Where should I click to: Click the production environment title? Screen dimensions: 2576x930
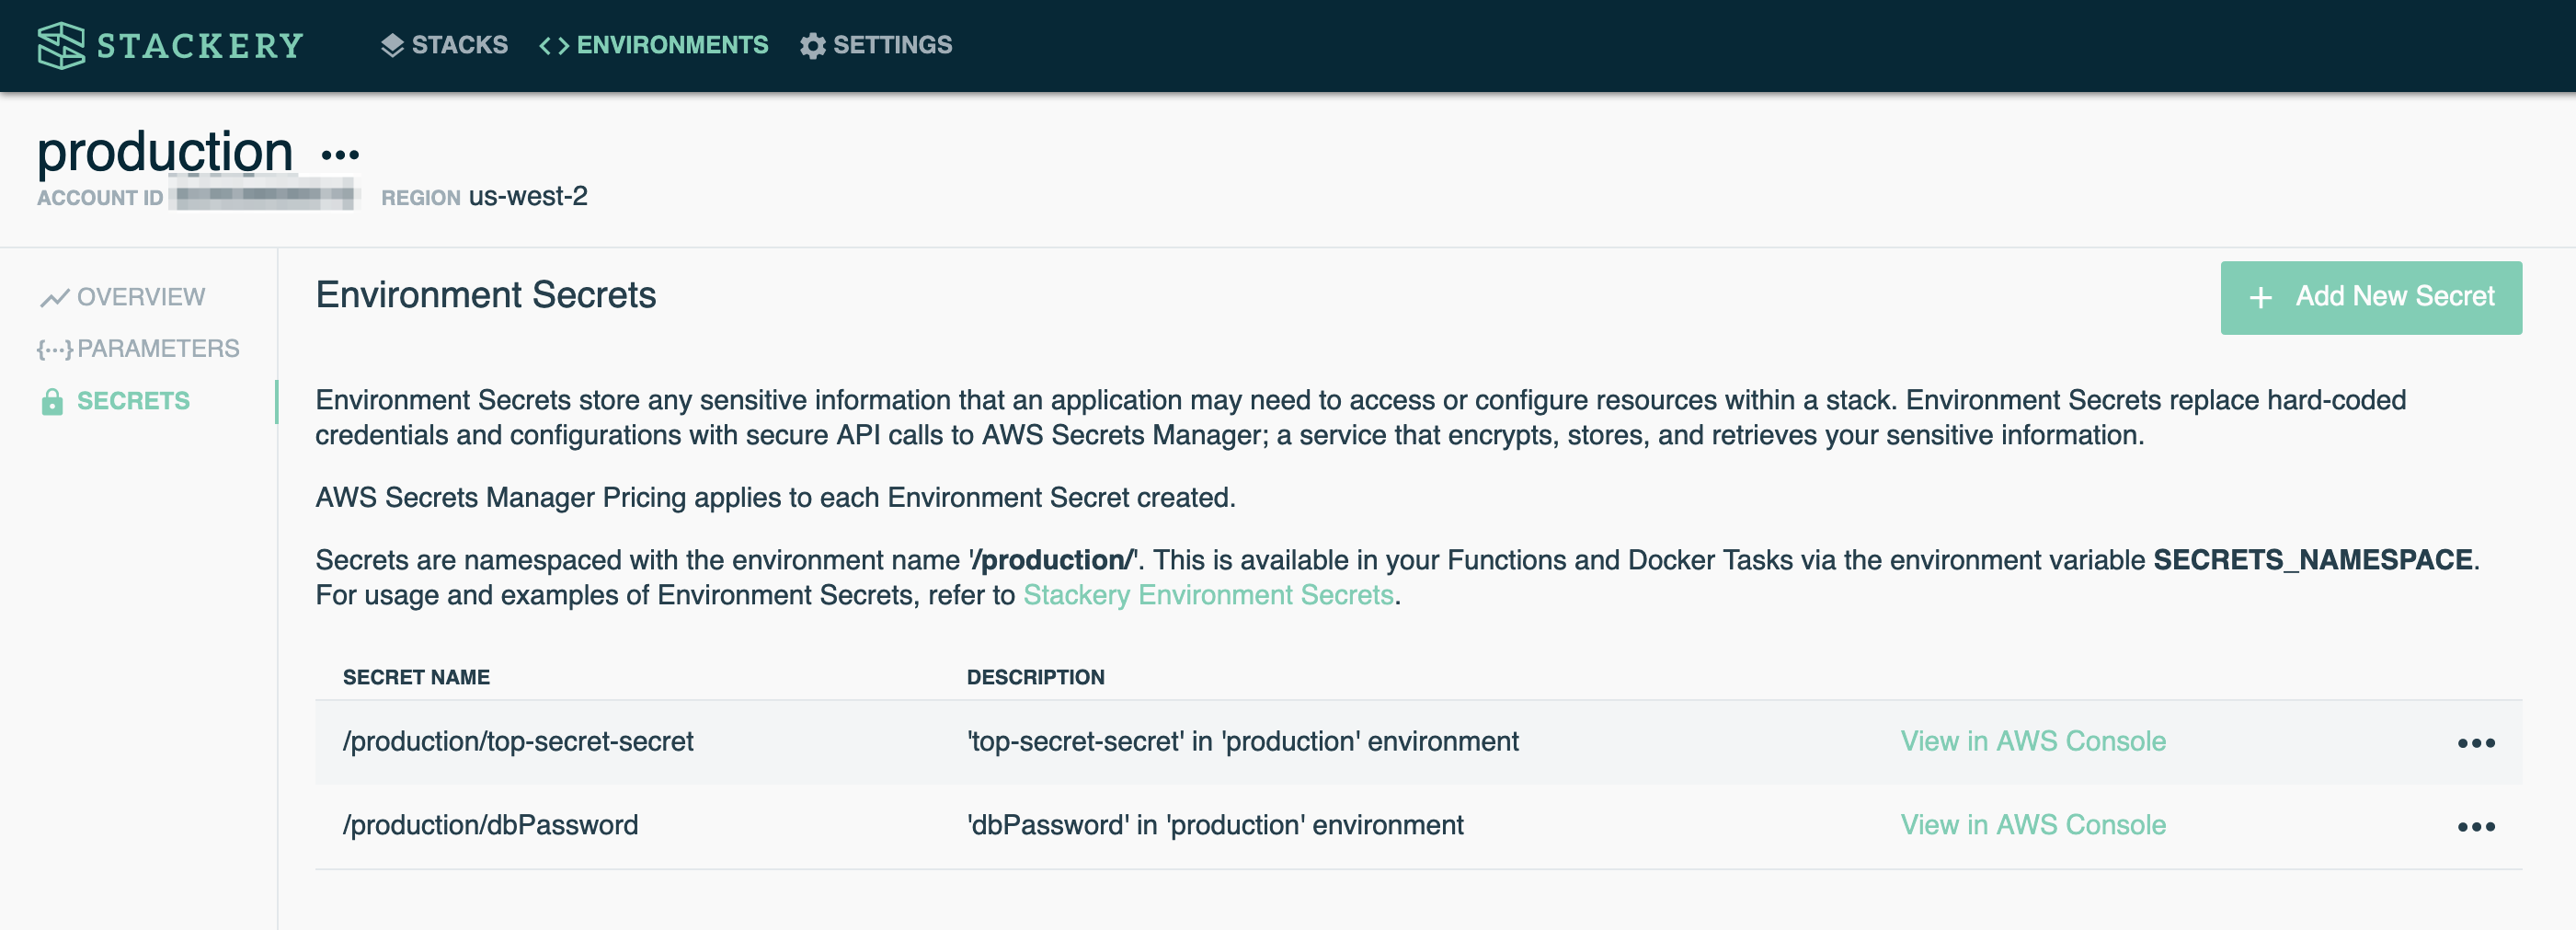(165, 152)
